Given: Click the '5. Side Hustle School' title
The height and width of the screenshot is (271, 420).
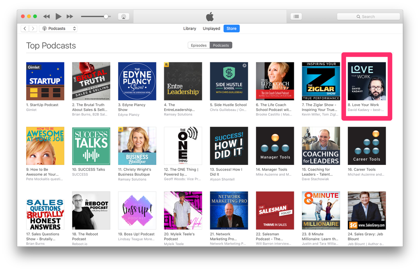Looking at the screenshot, I should tap(228, 105).
